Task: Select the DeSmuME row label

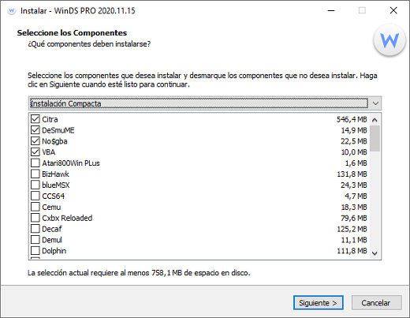Action: (x=58, y=130)
